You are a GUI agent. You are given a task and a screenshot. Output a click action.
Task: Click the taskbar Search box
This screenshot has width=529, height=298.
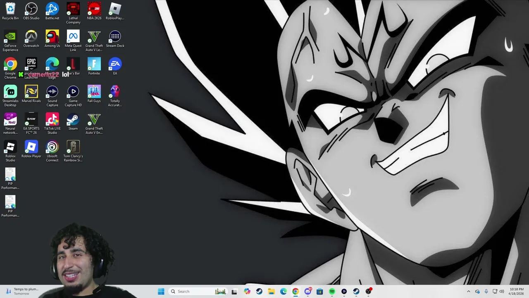[198, 291]
